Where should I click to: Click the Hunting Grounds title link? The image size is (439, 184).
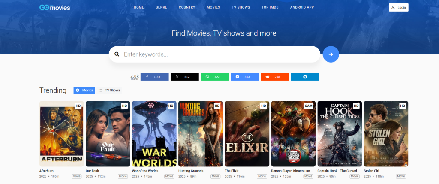tap(191, 171)
